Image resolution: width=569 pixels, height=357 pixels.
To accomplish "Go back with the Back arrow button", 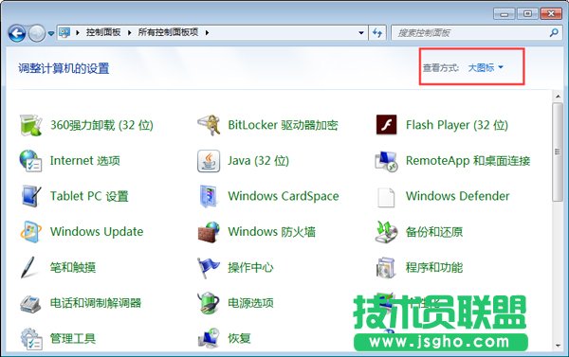I will point(17,33).
